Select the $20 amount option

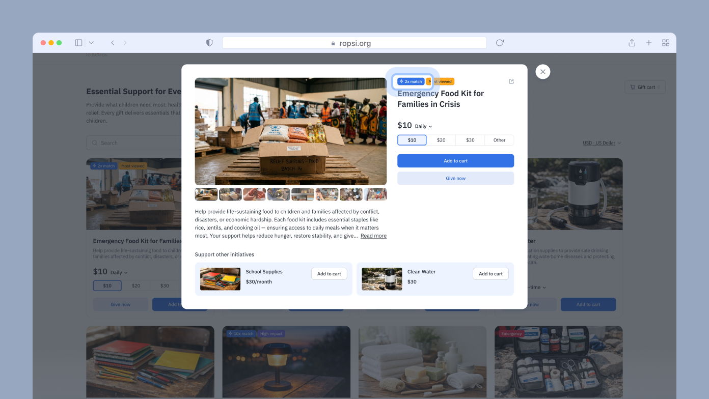(x=441, y=140)
